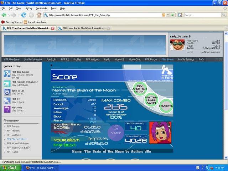Screen dimensions: 228x171
Task: Open the FFR Widgets nav link
Action: tap(93, 59)
